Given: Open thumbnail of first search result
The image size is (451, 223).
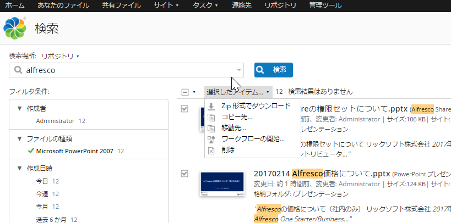Looking at the screenshot, I should 202,119.
